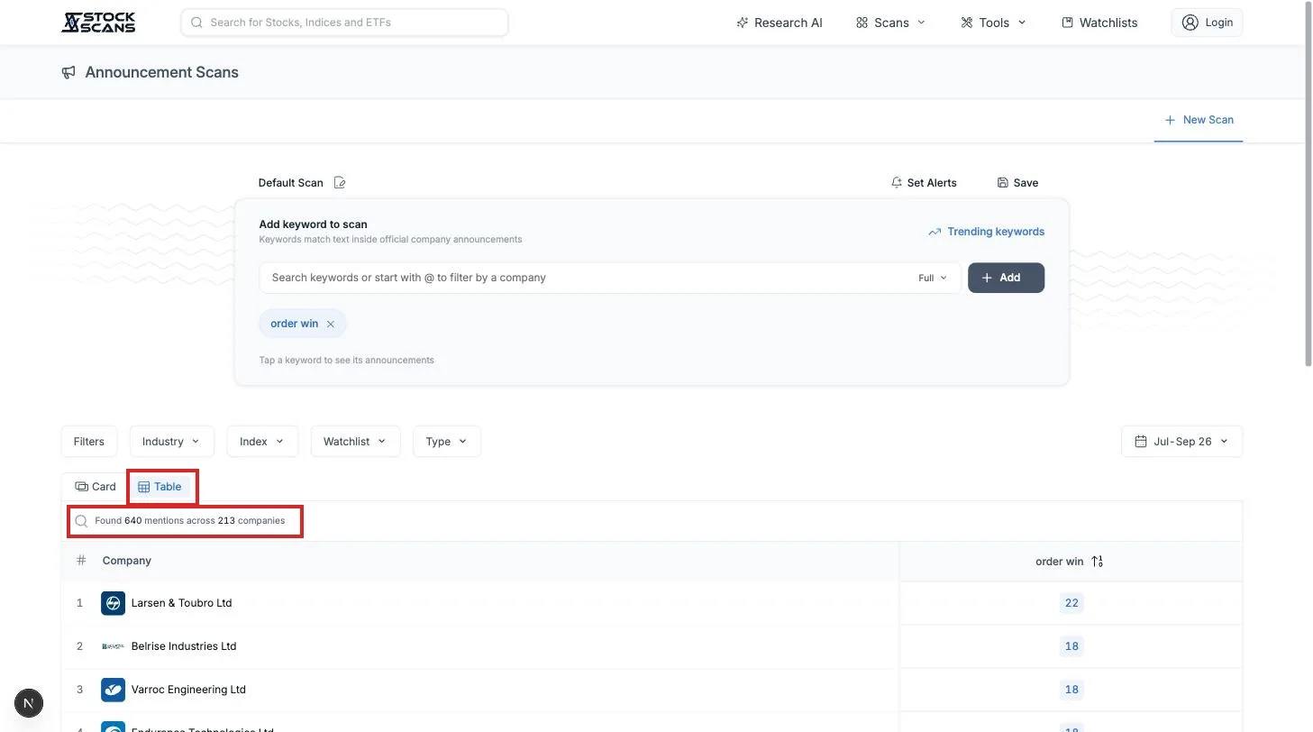This screenshot has height=732, width=1313.
Task: Open the New Scan tab
Action: 1199,120
